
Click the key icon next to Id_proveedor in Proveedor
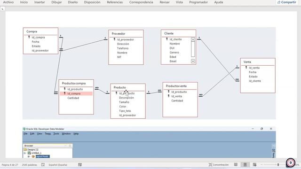[x=114, y=39]
